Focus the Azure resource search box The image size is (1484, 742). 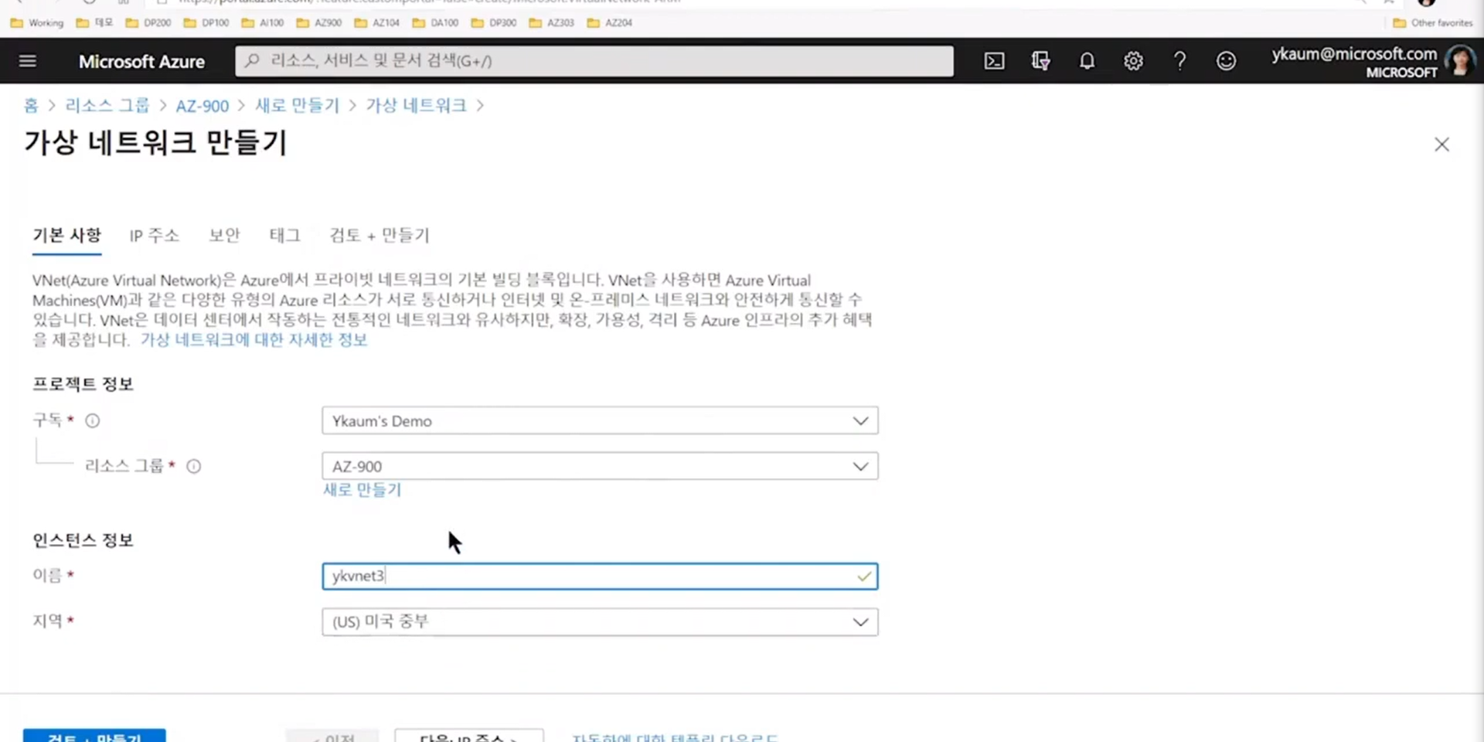(x=594, y=60)
